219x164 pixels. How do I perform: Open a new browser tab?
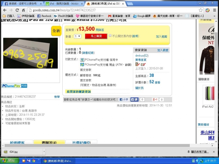pos(130,4)
